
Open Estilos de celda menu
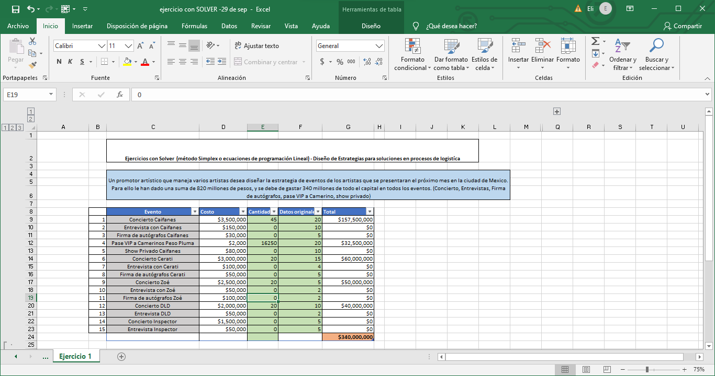pos(484,54)
